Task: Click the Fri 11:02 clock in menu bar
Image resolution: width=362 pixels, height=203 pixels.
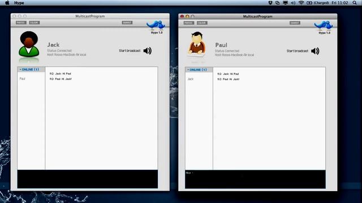Action: coord(339,3)
